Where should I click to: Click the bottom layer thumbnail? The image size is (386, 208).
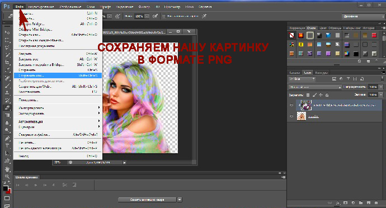coord(302,116)
